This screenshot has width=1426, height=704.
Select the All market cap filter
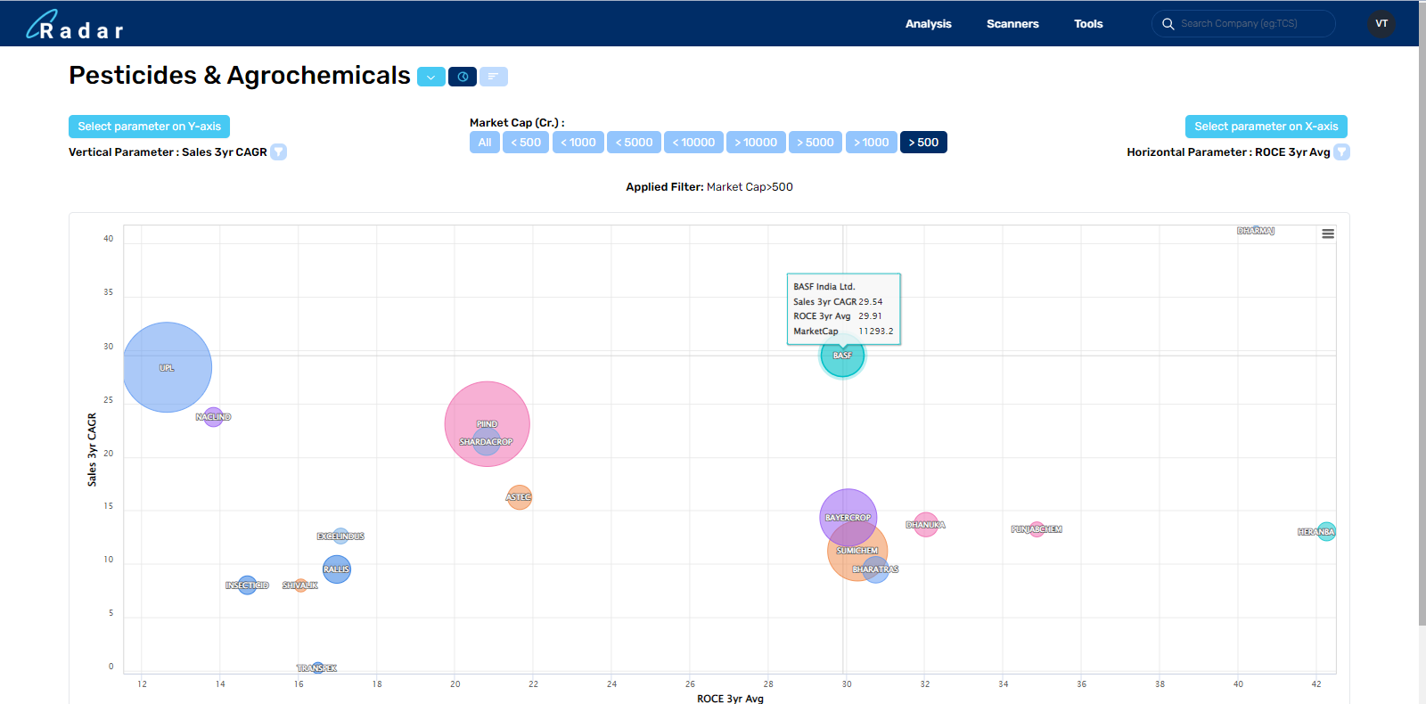(485, 143)
